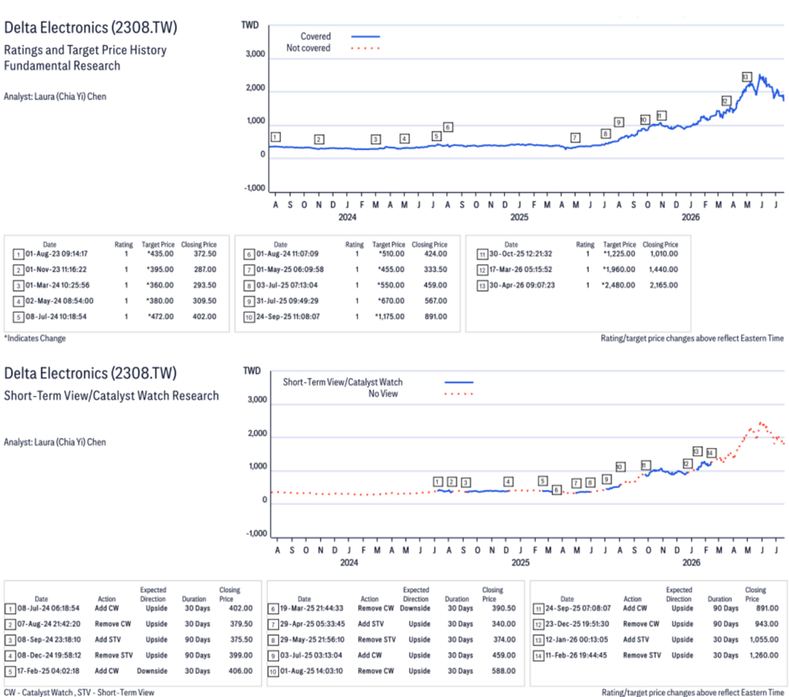
Task: Click the 'CW - Catalyst Watch , STV - Short-Term View' footnote
Action: tap(79, 693)
